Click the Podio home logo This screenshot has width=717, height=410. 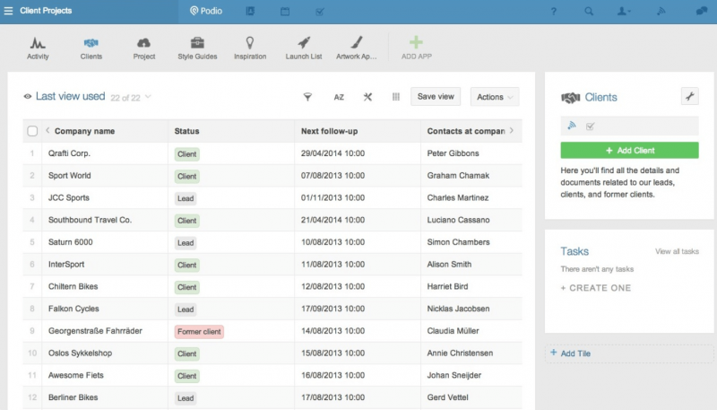point(206,11)
